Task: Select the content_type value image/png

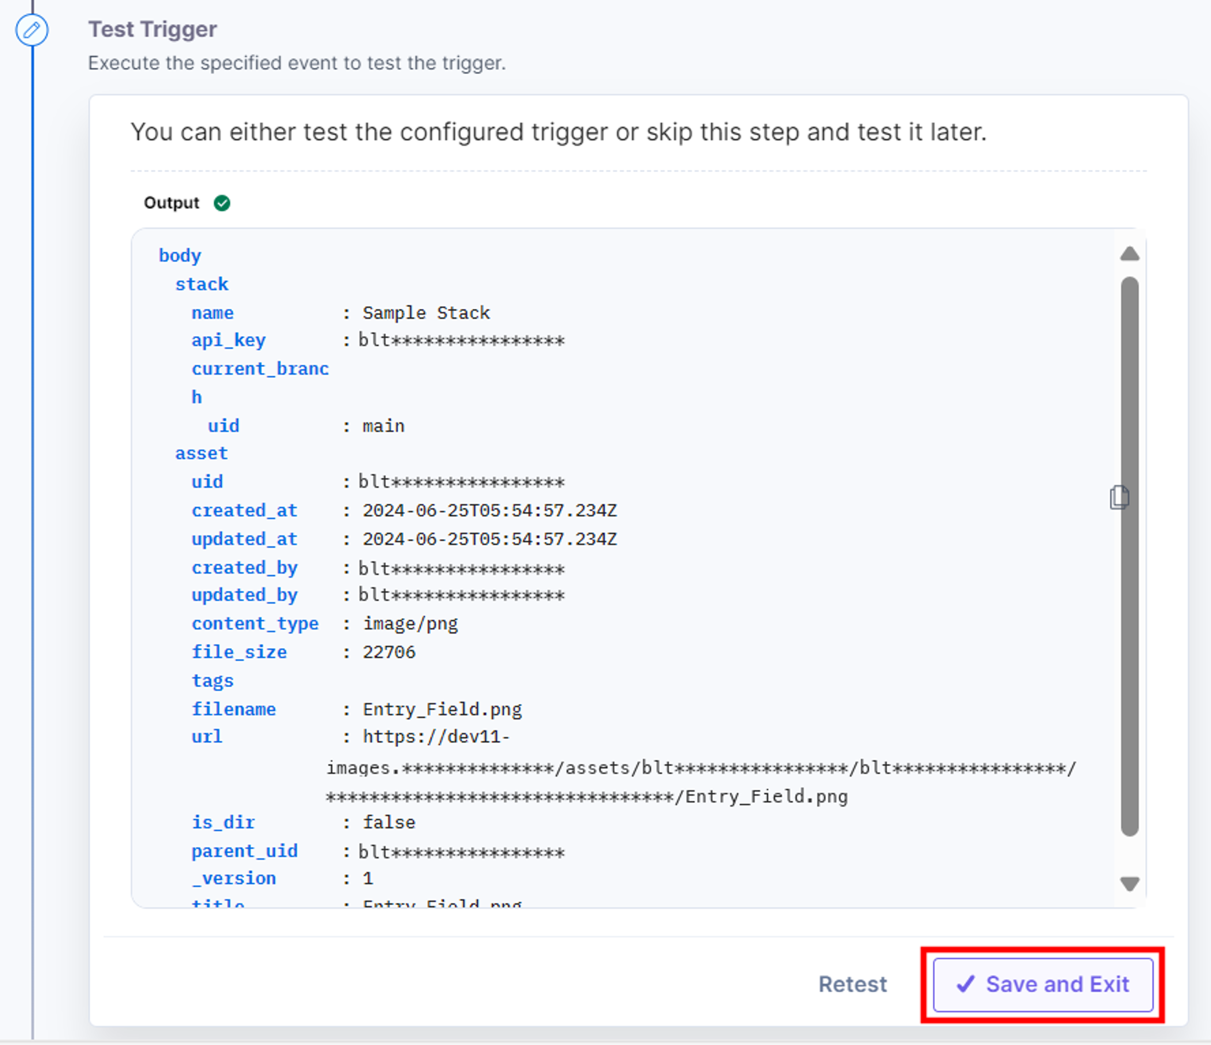Action: (x=410, y=624)
